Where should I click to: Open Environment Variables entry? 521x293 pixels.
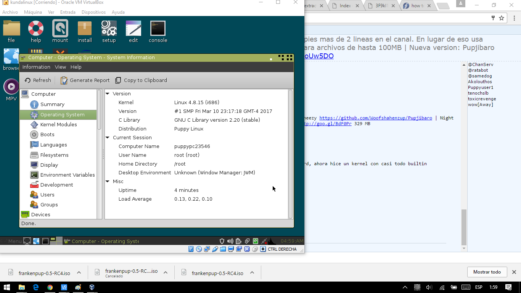[68, 175]
